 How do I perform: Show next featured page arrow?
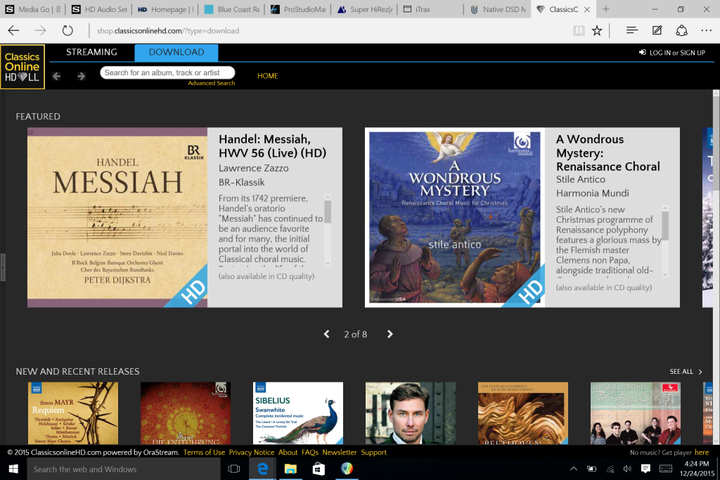(x=390, y=334)
